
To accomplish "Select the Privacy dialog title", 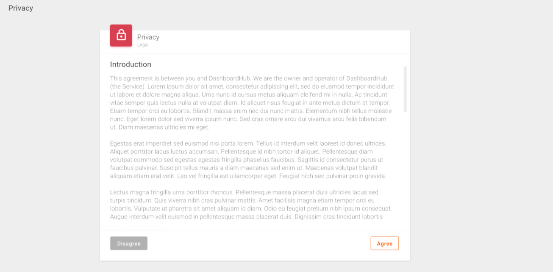I will pos(148,37).
